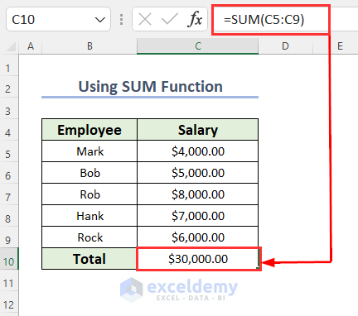Select the $5,000.00 salary cell
358x316 pixels.
pos(197,173)
